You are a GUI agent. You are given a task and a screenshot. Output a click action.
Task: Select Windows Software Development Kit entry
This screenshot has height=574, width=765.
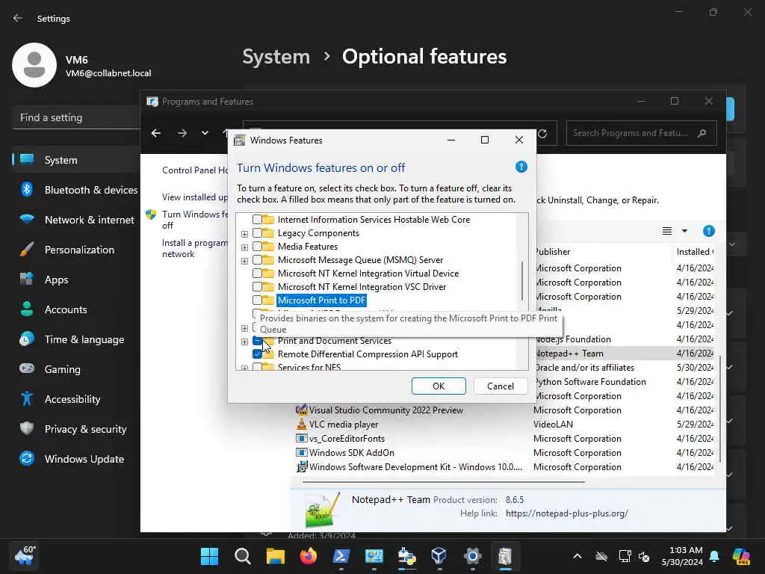(x=415, y=466)
